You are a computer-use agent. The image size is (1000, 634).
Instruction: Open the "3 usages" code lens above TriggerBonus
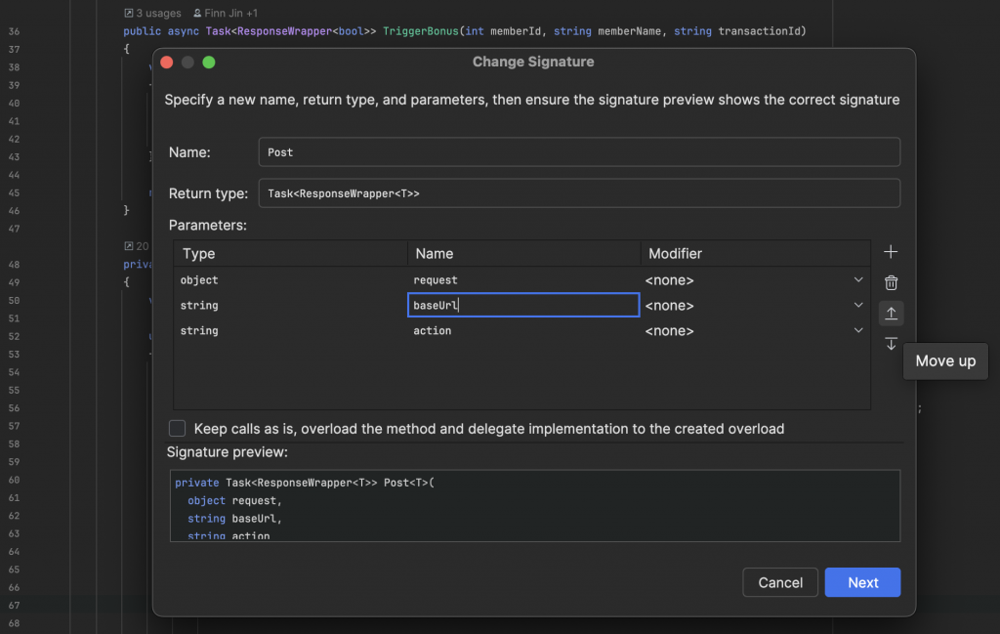(x=154, y=14)
